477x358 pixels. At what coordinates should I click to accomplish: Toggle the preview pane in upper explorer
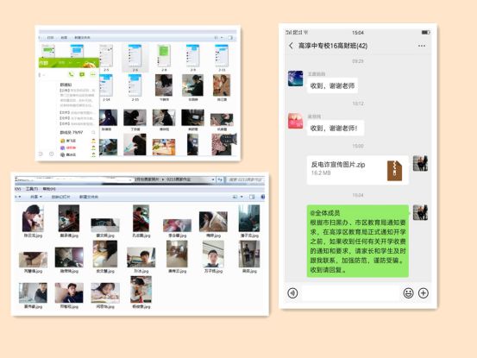[x=230, y=37]
